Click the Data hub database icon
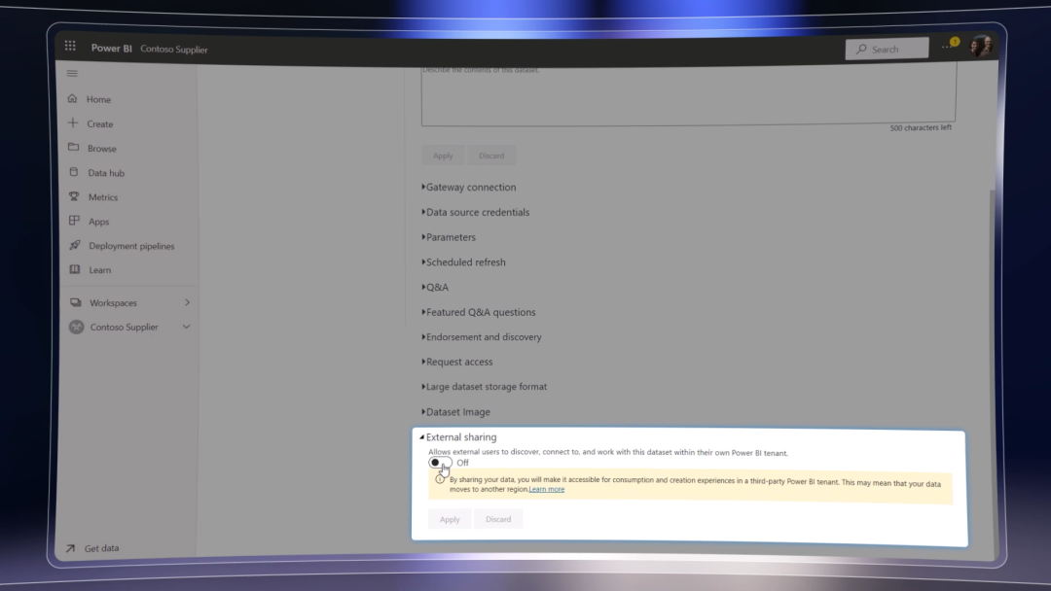The height and width of the screenshot is (591, 1051). [x=74, y=172]
